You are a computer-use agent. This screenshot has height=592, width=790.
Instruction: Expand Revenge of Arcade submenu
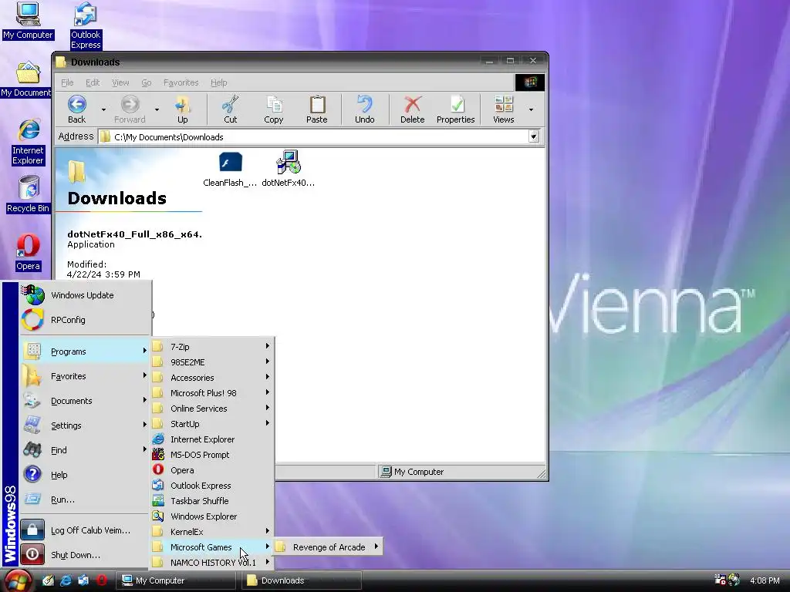327,547
